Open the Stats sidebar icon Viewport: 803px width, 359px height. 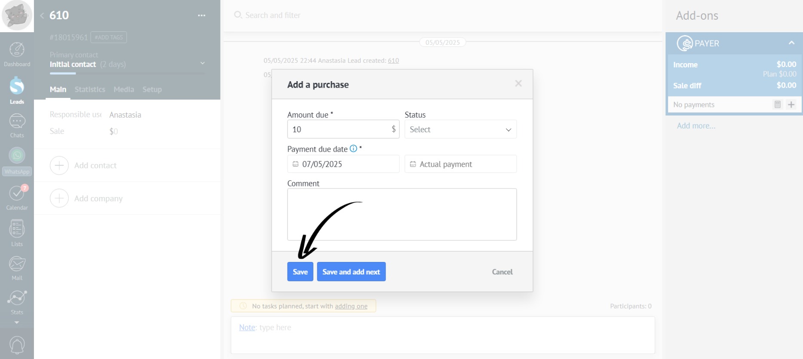coord(17,301)
